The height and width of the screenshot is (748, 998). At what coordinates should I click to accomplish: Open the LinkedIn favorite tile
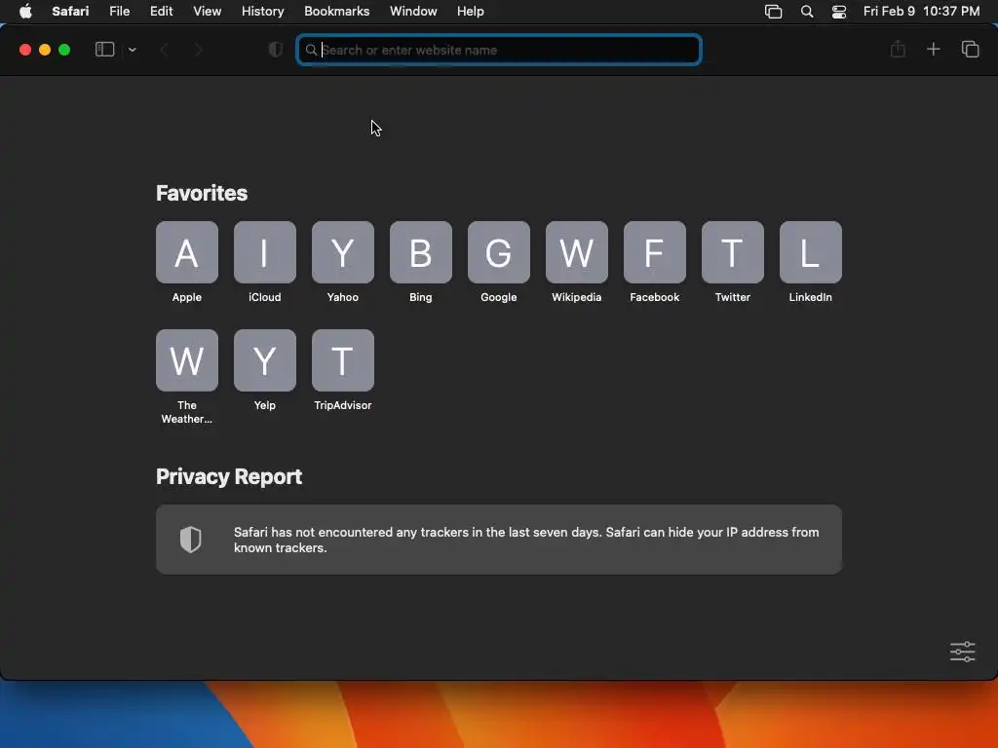[x=810, y=252]
